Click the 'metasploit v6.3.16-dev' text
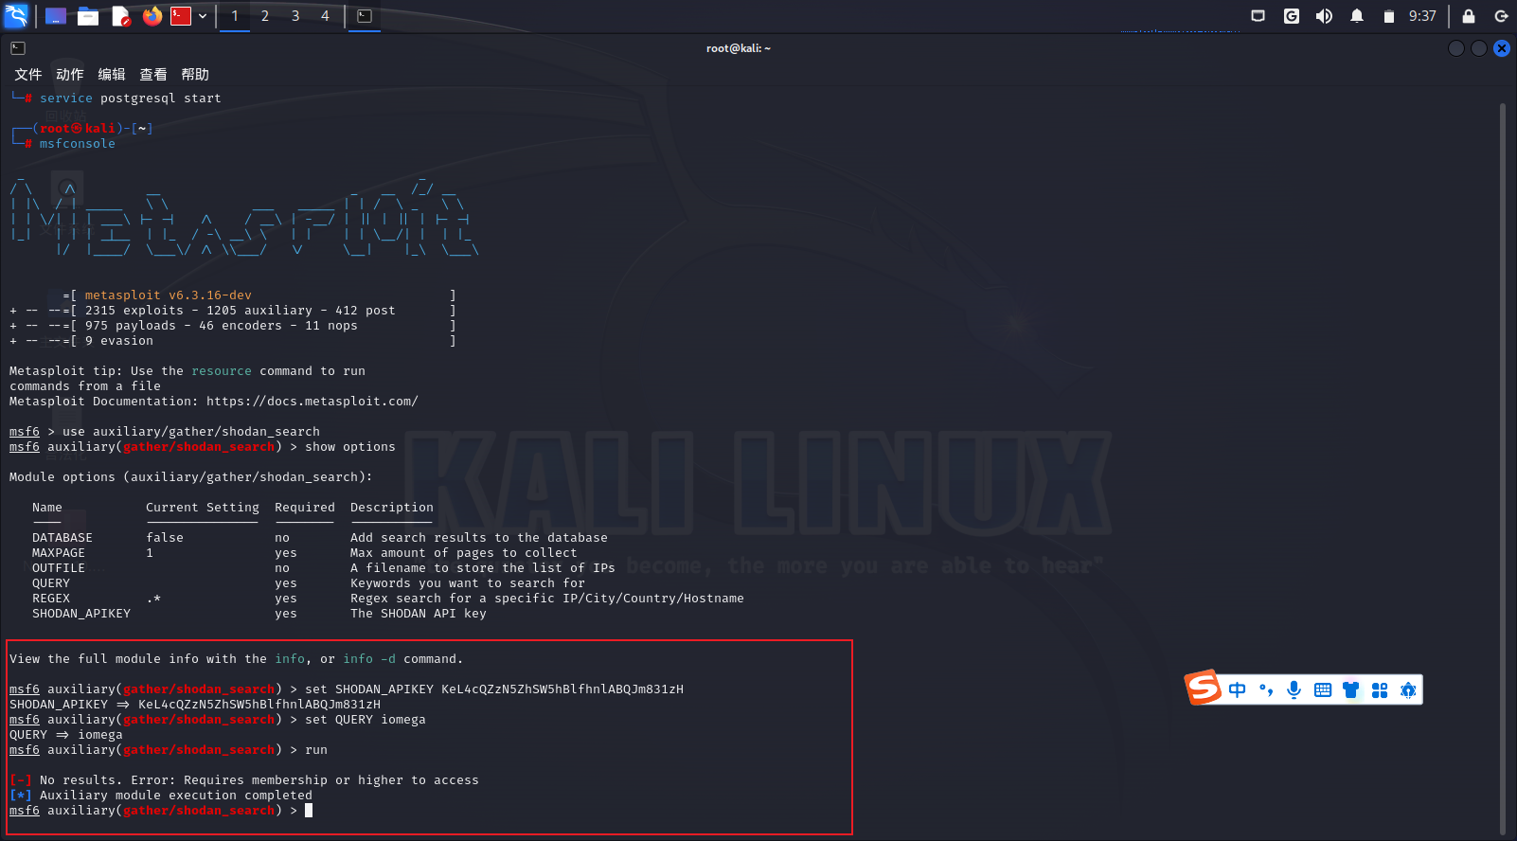 coord(169,295)
